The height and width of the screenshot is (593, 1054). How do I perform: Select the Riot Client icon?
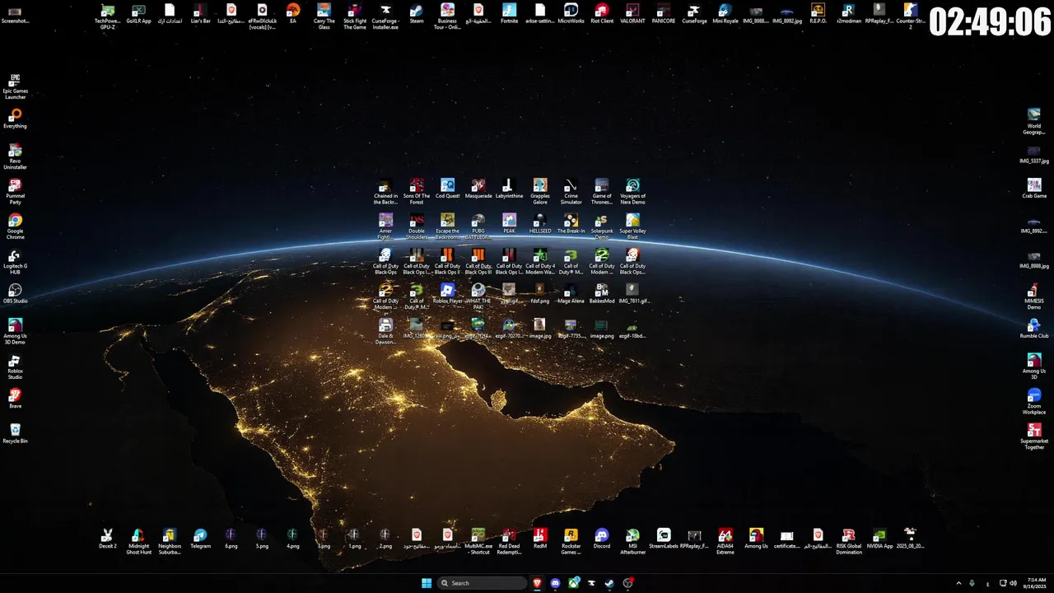click(602, 14)
